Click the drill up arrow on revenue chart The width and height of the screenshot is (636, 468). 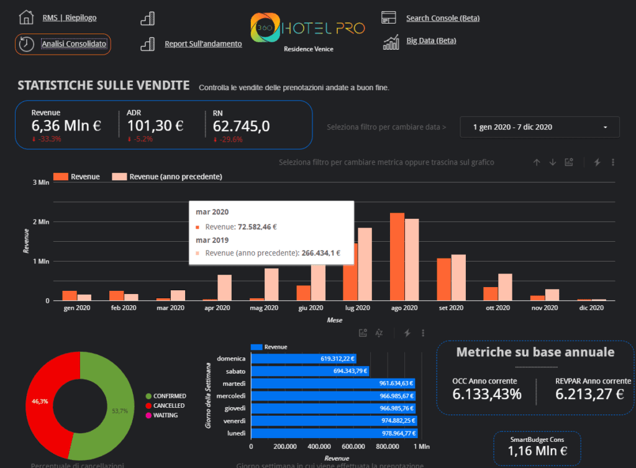[x=537, y=162]
